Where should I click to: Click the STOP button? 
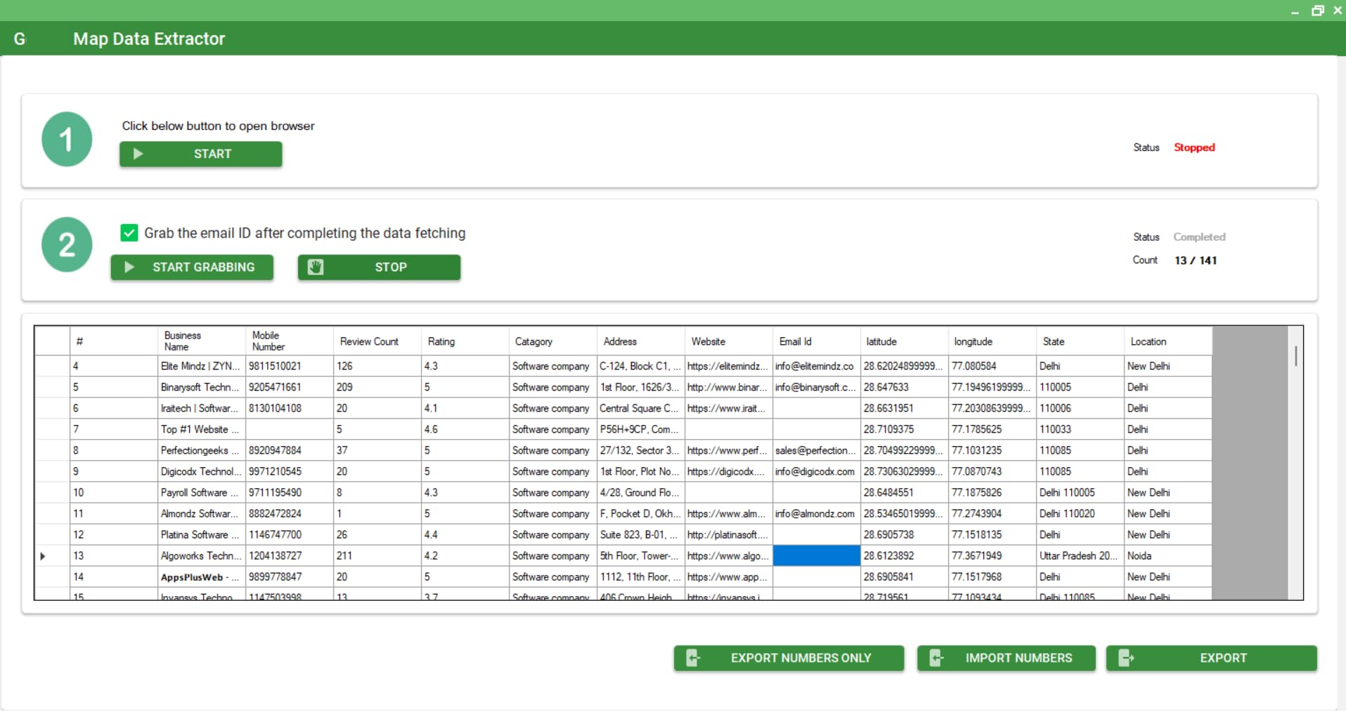[x=379, y=267]
